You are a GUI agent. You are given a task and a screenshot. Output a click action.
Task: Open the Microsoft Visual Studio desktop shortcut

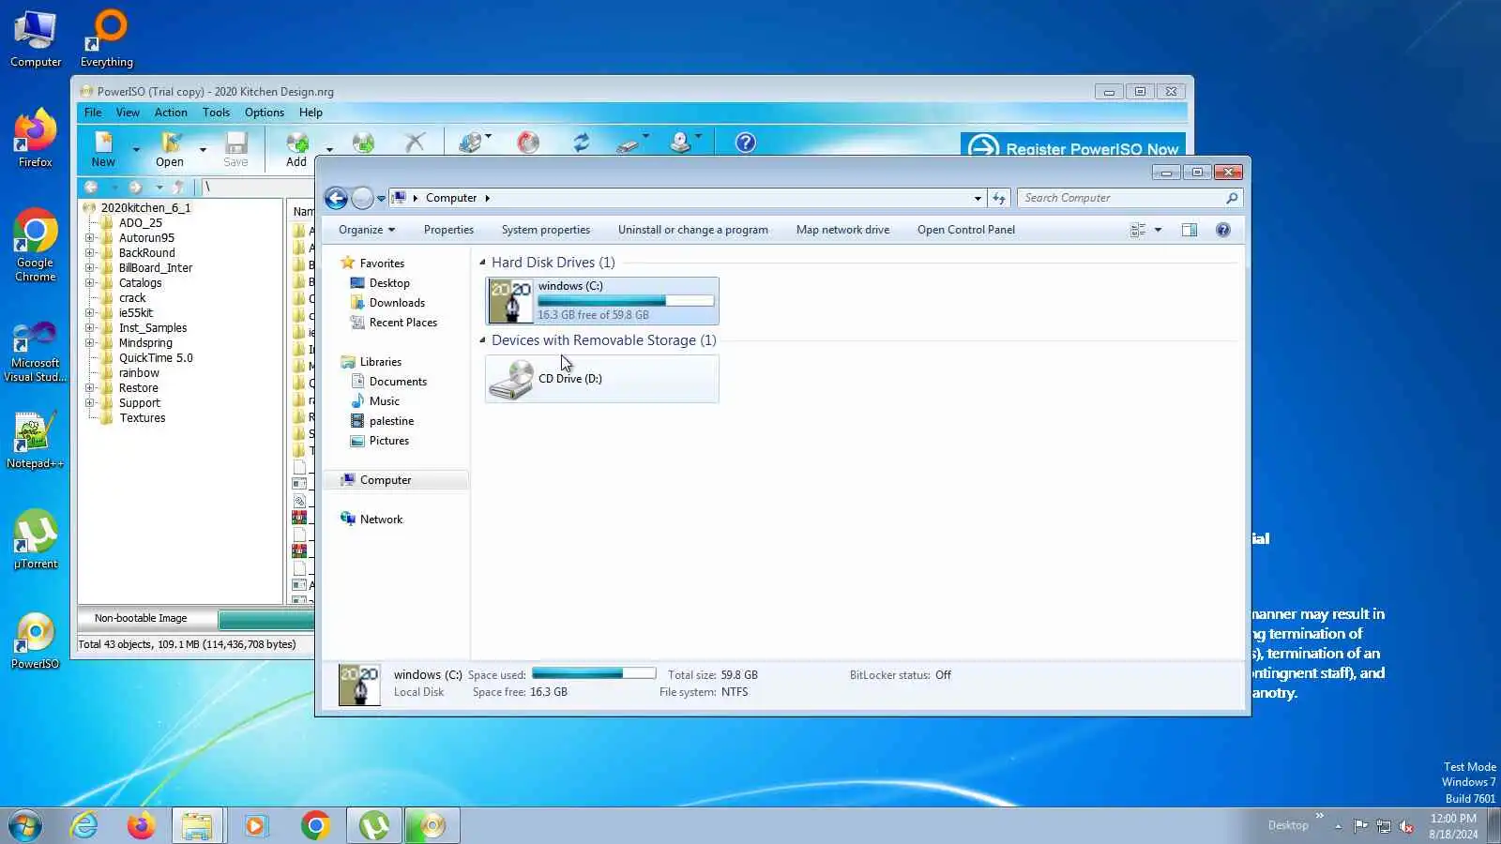coord(36,352)
